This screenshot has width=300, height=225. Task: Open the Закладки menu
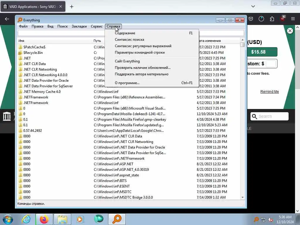[x=79, y=26]
